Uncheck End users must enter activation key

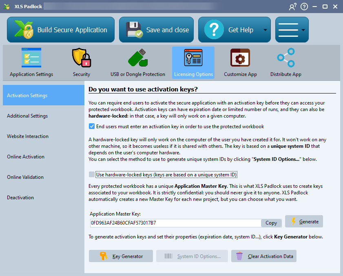coord(92,127)
